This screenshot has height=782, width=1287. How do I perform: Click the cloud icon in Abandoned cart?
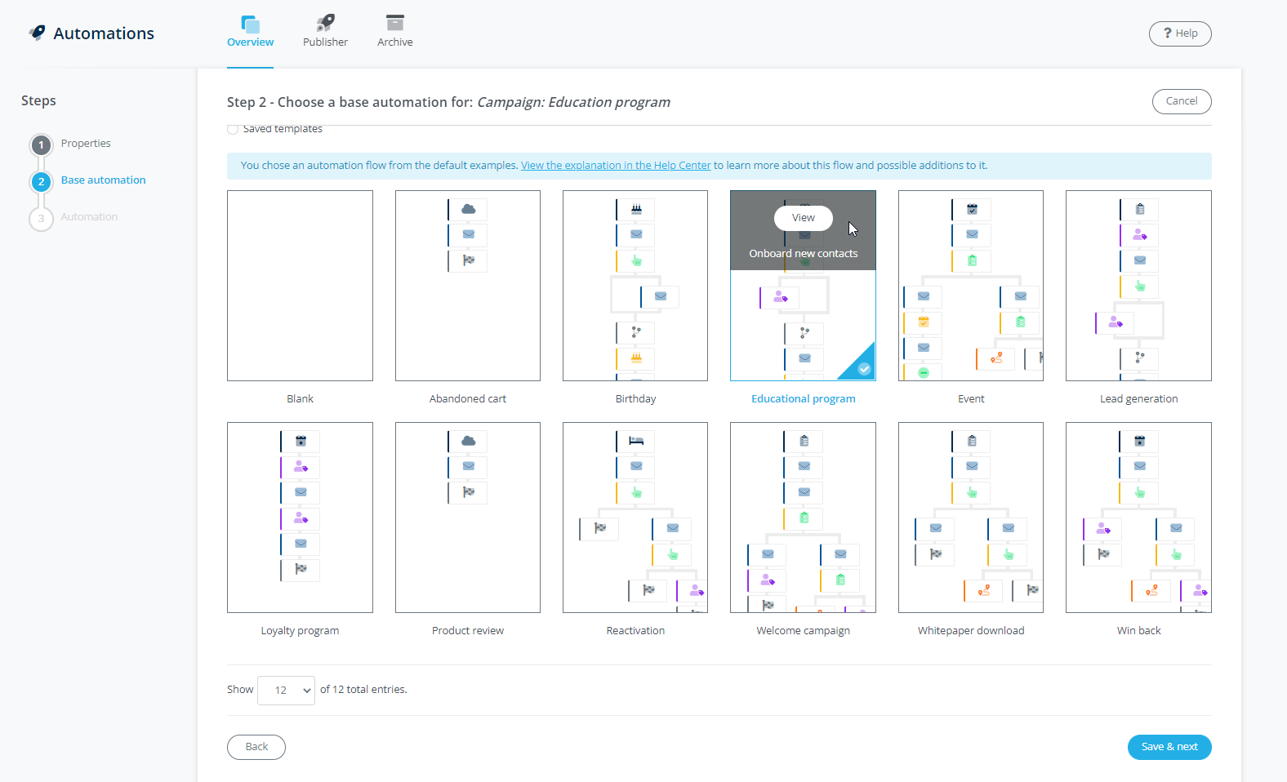pyautogui.click(x=468, y=210)
